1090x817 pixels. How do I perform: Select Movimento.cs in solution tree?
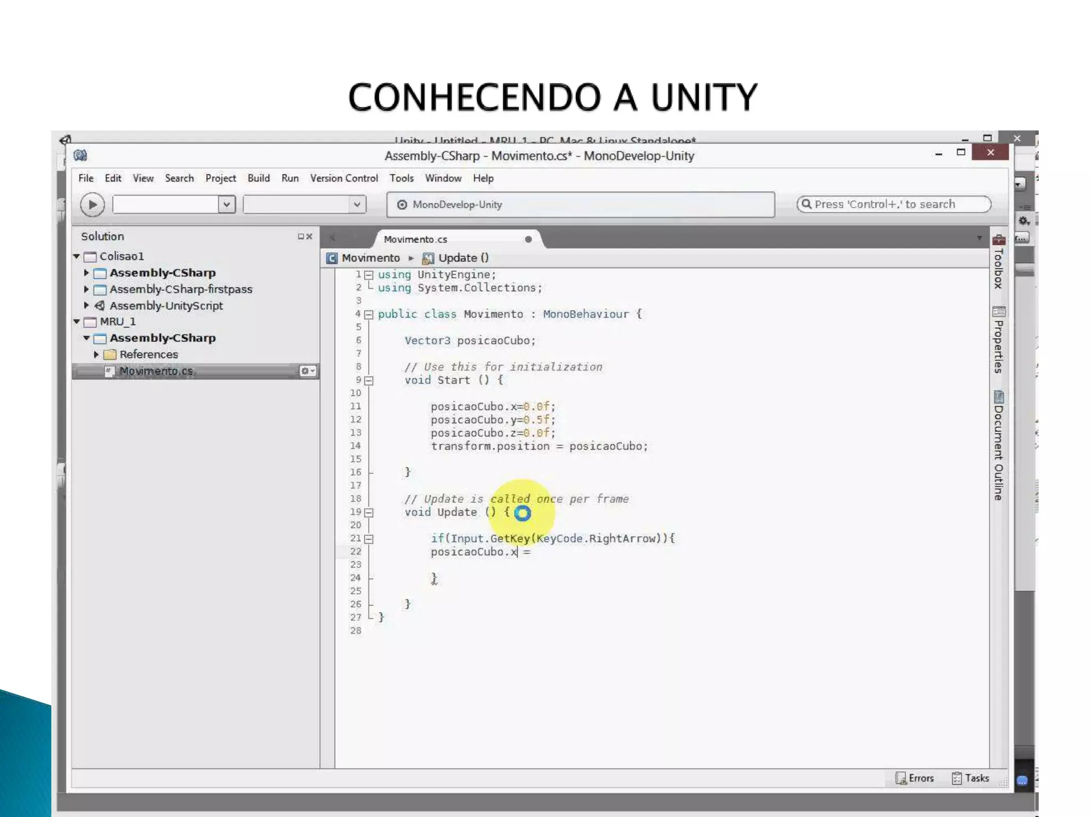(x=156, y=371)
